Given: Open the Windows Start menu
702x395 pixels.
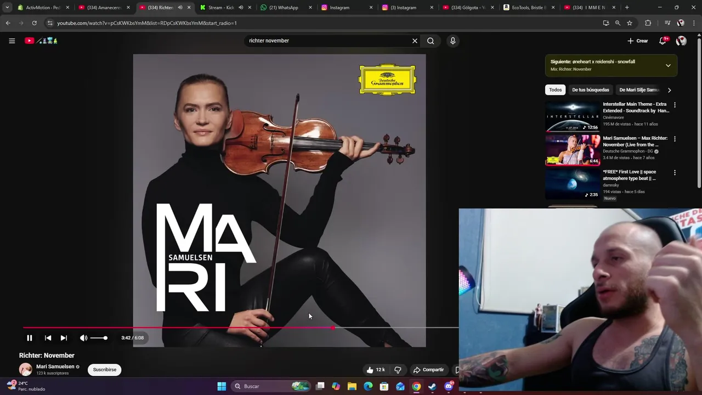Looking at the screenshot, I should pyautogui.click(x=222, y=386).
